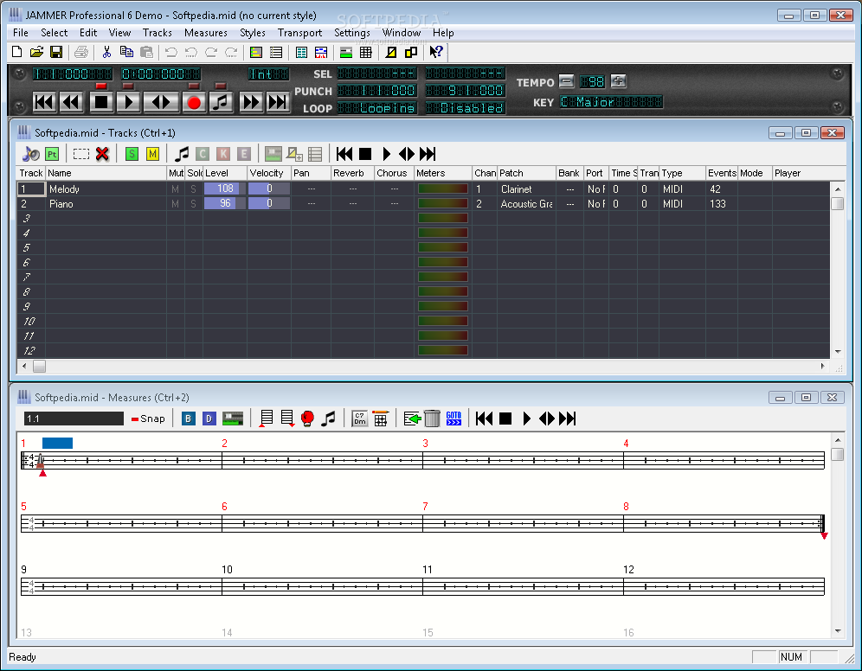Viewport: 862px width, 671px height.
Task: Click the Tracks window Play button
Action: point(386,154)
